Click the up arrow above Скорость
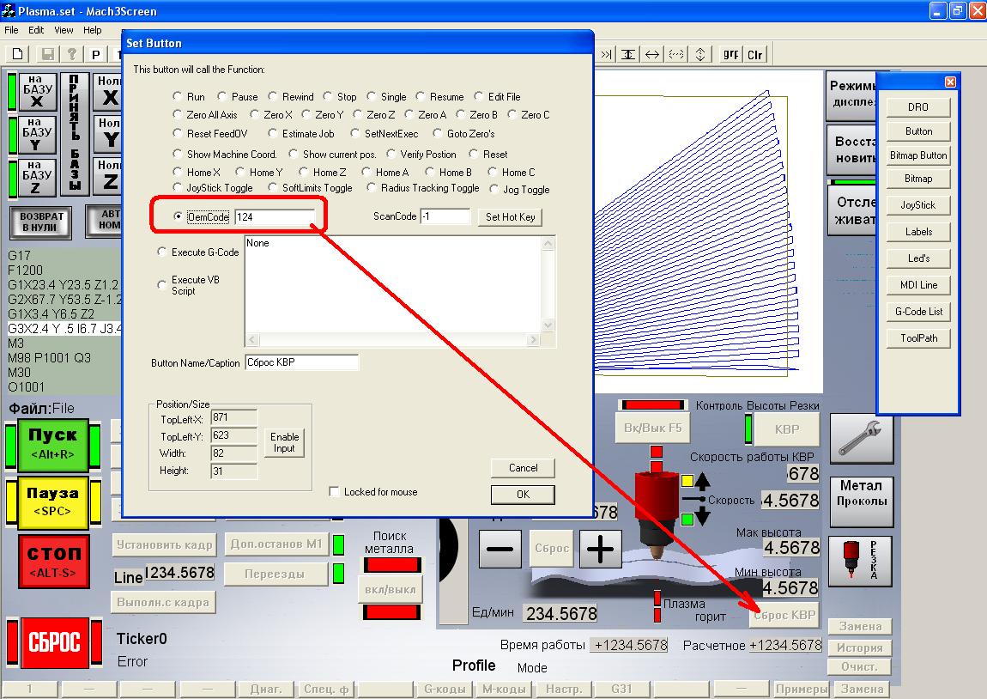This screenshot has height=699, width=987. pyautogui.click(x=702, y=482)
